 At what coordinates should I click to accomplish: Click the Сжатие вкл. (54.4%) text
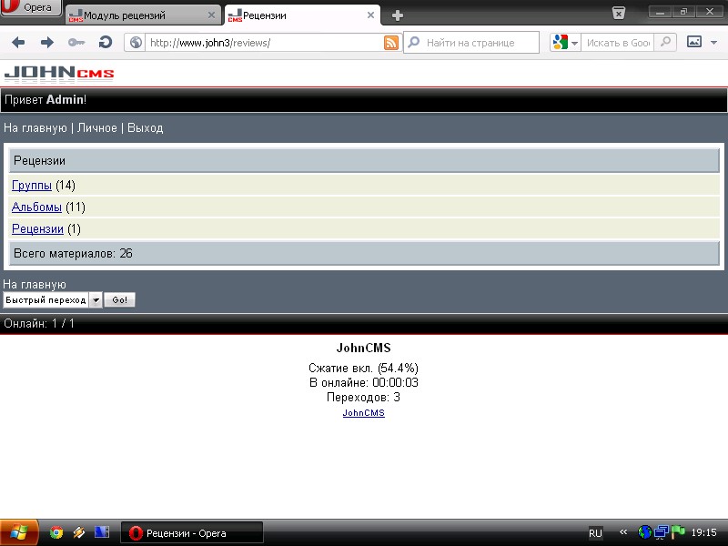[x=363, y=369]
